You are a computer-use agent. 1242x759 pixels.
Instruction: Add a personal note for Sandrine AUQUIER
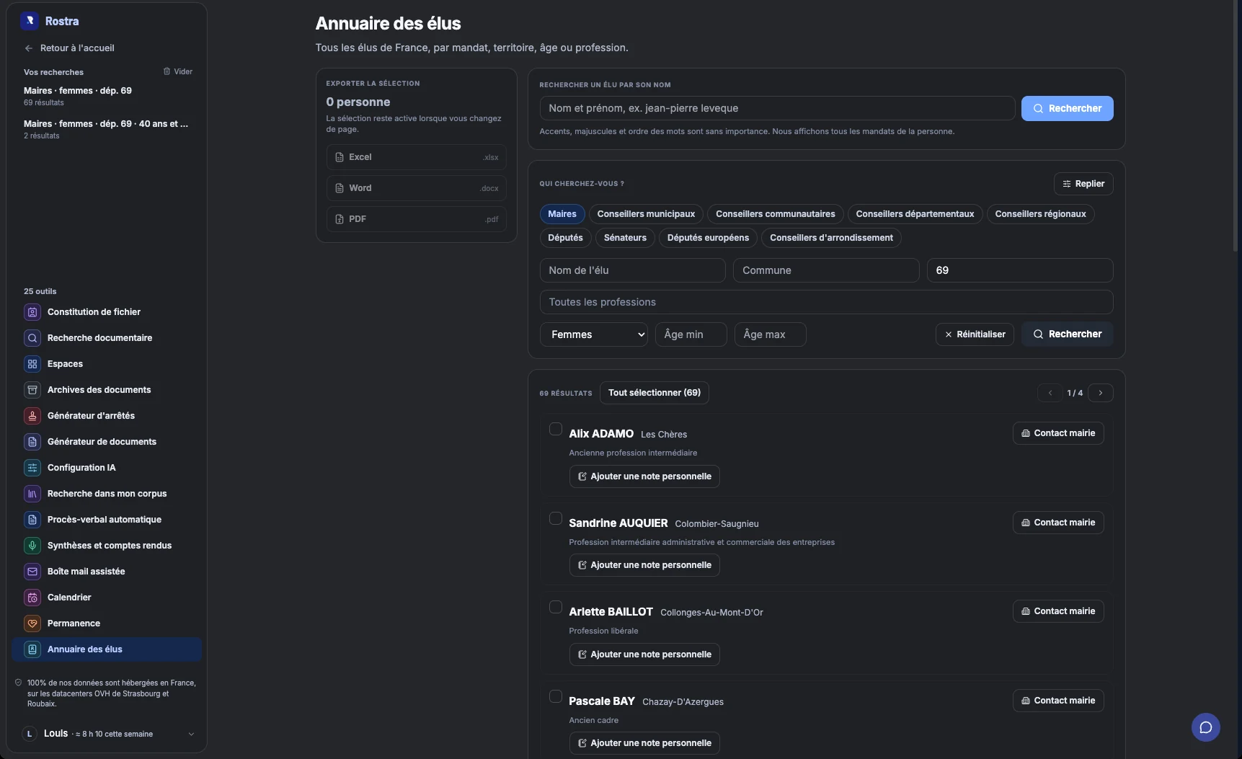click(644, 565)
